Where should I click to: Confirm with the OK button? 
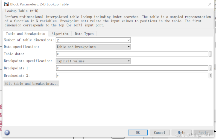[138, 132]
